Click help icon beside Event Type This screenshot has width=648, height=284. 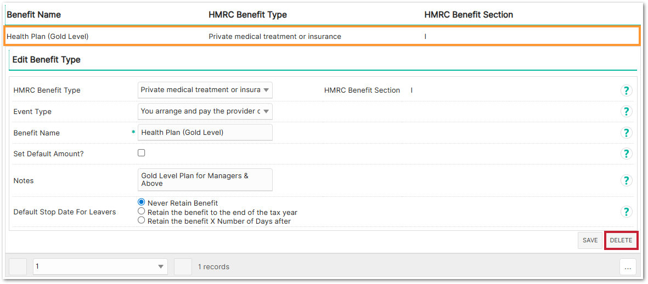click(626, 111)
